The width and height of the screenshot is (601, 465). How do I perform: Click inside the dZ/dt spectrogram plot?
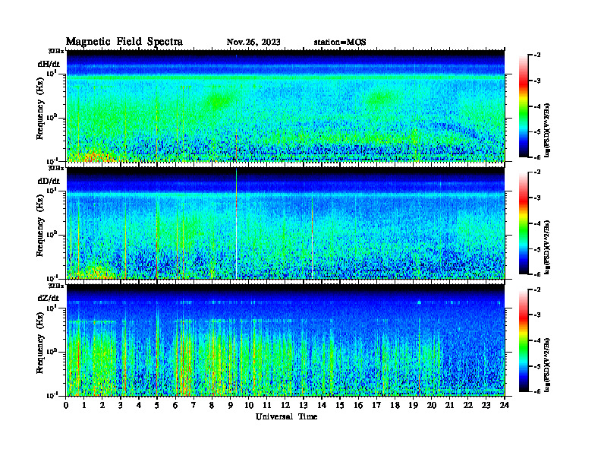click(x=285, y=340)
